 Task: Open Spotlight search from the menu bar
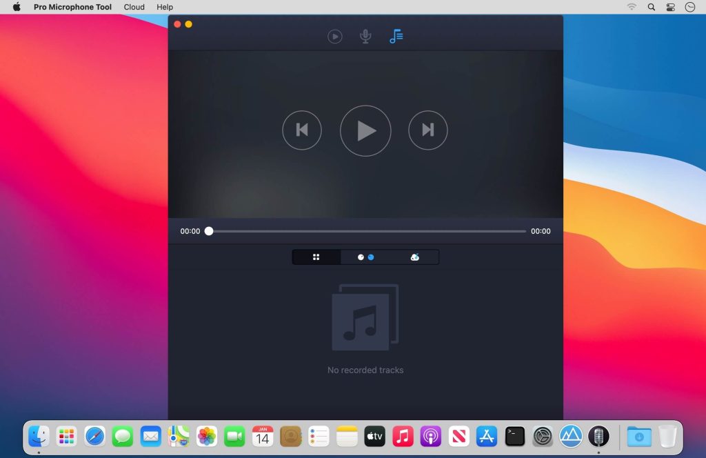pos(651,7)
